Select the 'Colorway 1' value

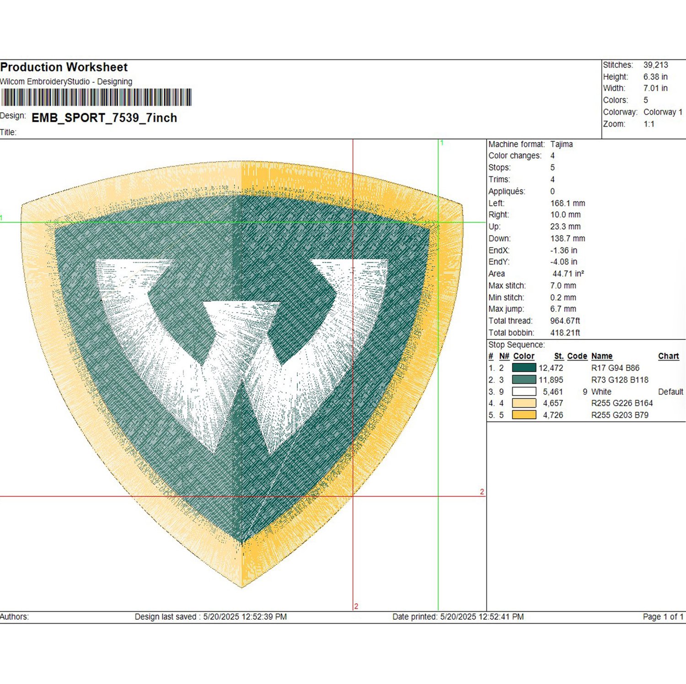(x=663, y=112)
